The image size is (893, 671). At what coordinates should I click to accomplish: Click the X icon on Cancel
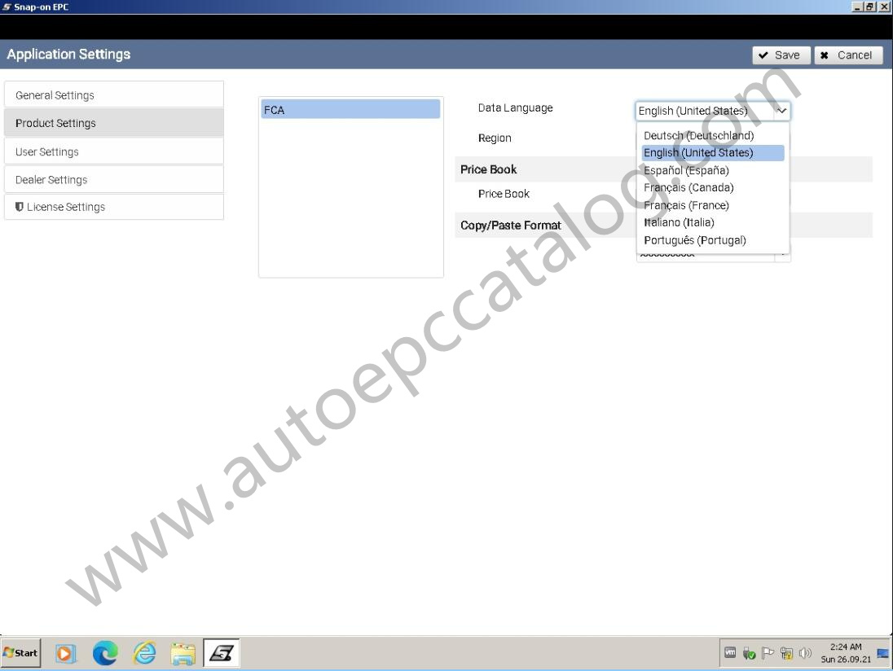click(824, 55)
